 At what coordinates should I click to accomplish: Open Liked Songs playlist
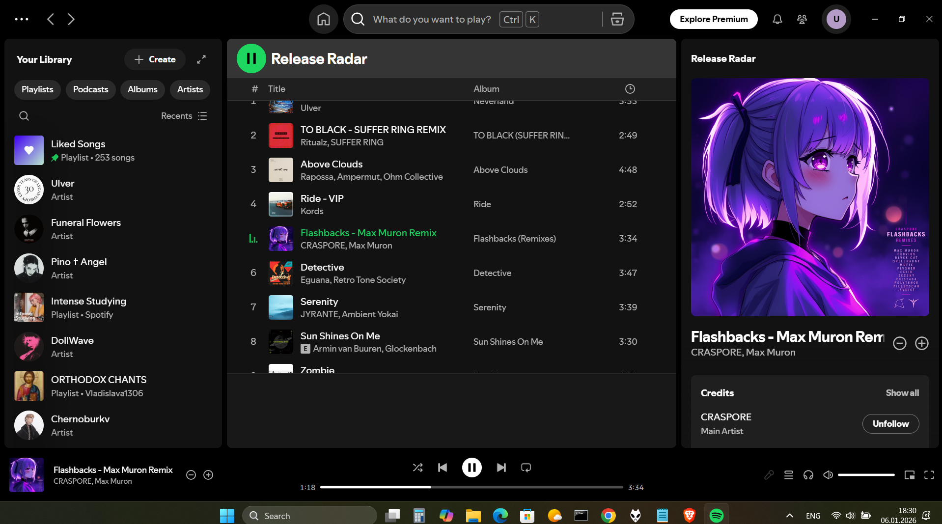113,150
